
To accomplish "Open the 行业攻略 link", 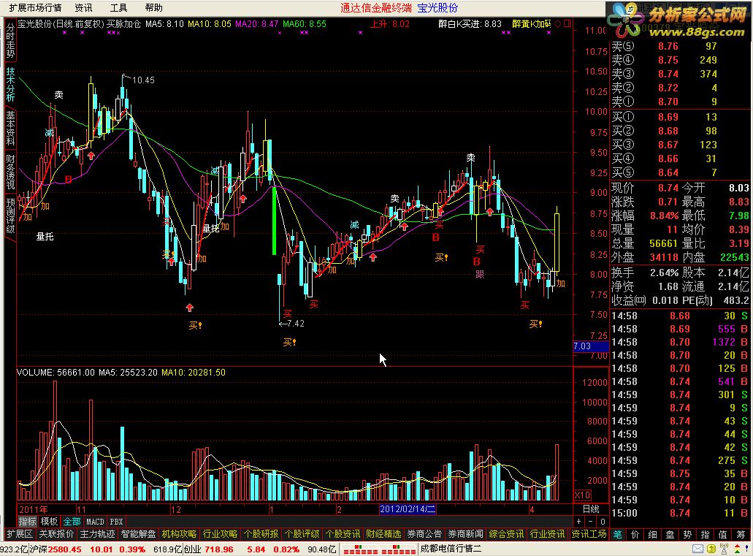I will coord(220,534).
